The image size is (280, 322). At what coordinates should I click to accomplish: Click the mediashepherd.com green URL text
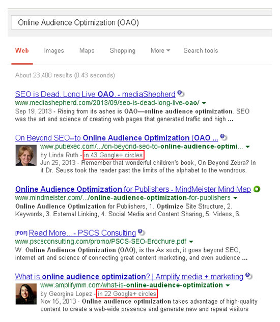coord(107,103)
